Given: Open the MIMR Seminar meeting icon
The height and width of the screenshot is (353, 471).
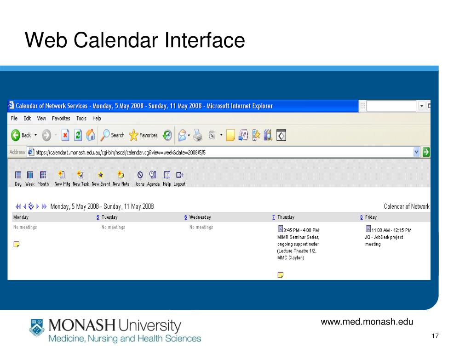Looking at the screenshot, I should pyautogui.click(x=280, y=229).
